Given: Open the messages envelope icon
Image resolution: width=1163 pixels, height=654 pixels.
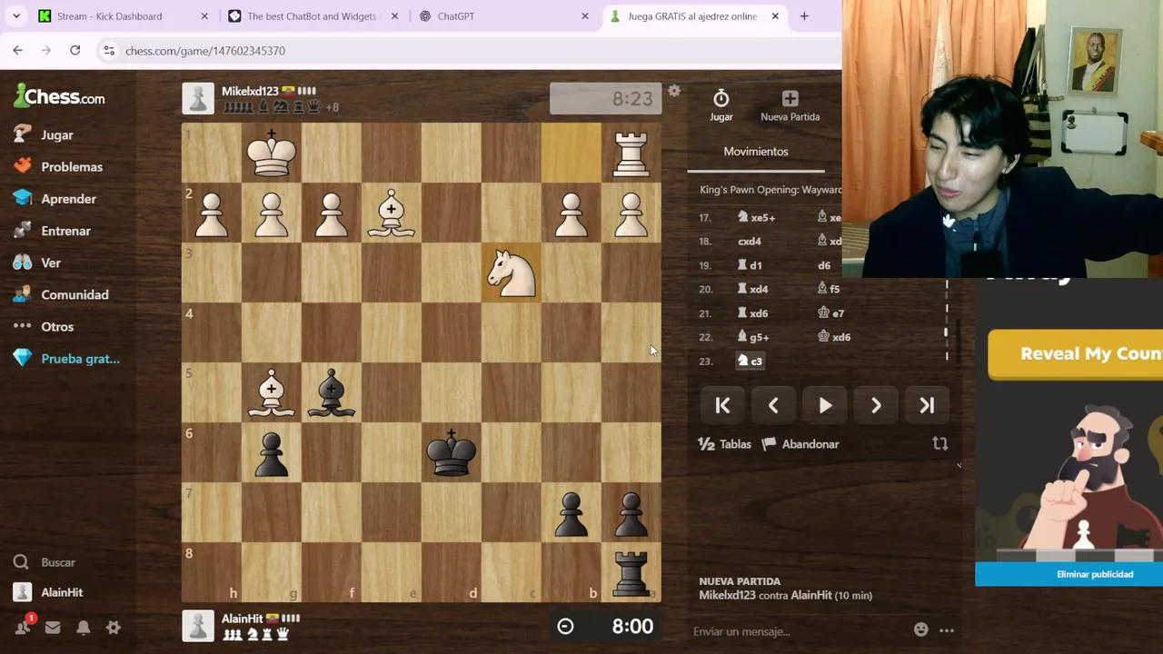Looking at the screenshot, I should [53, 628].
